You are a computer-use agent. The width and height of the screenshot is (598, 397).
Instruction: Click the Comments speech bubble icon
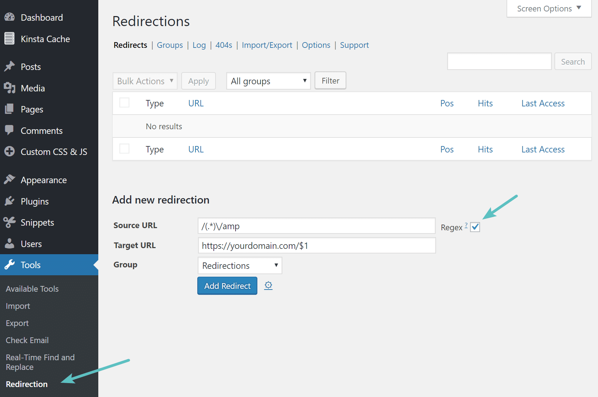tap(10, 130)
